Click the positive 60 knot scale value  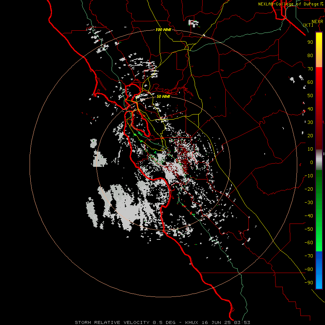pos(310,82)
